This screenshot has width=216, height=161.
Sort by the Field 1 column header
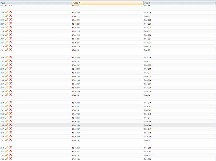click(x=36, y=3)
